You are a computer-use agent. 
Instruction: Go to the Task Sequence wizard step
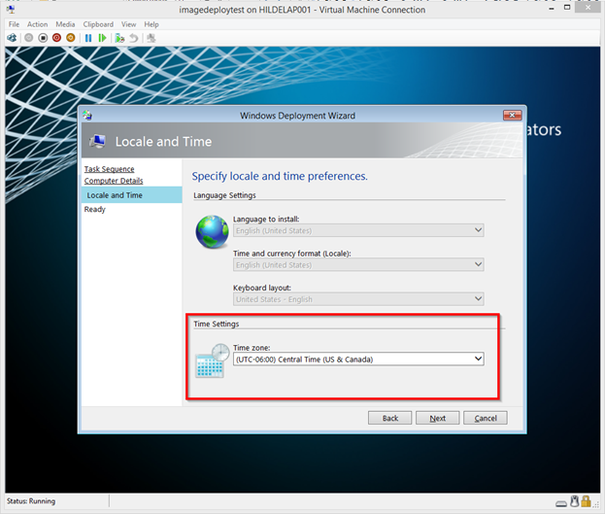click(109, 169)
